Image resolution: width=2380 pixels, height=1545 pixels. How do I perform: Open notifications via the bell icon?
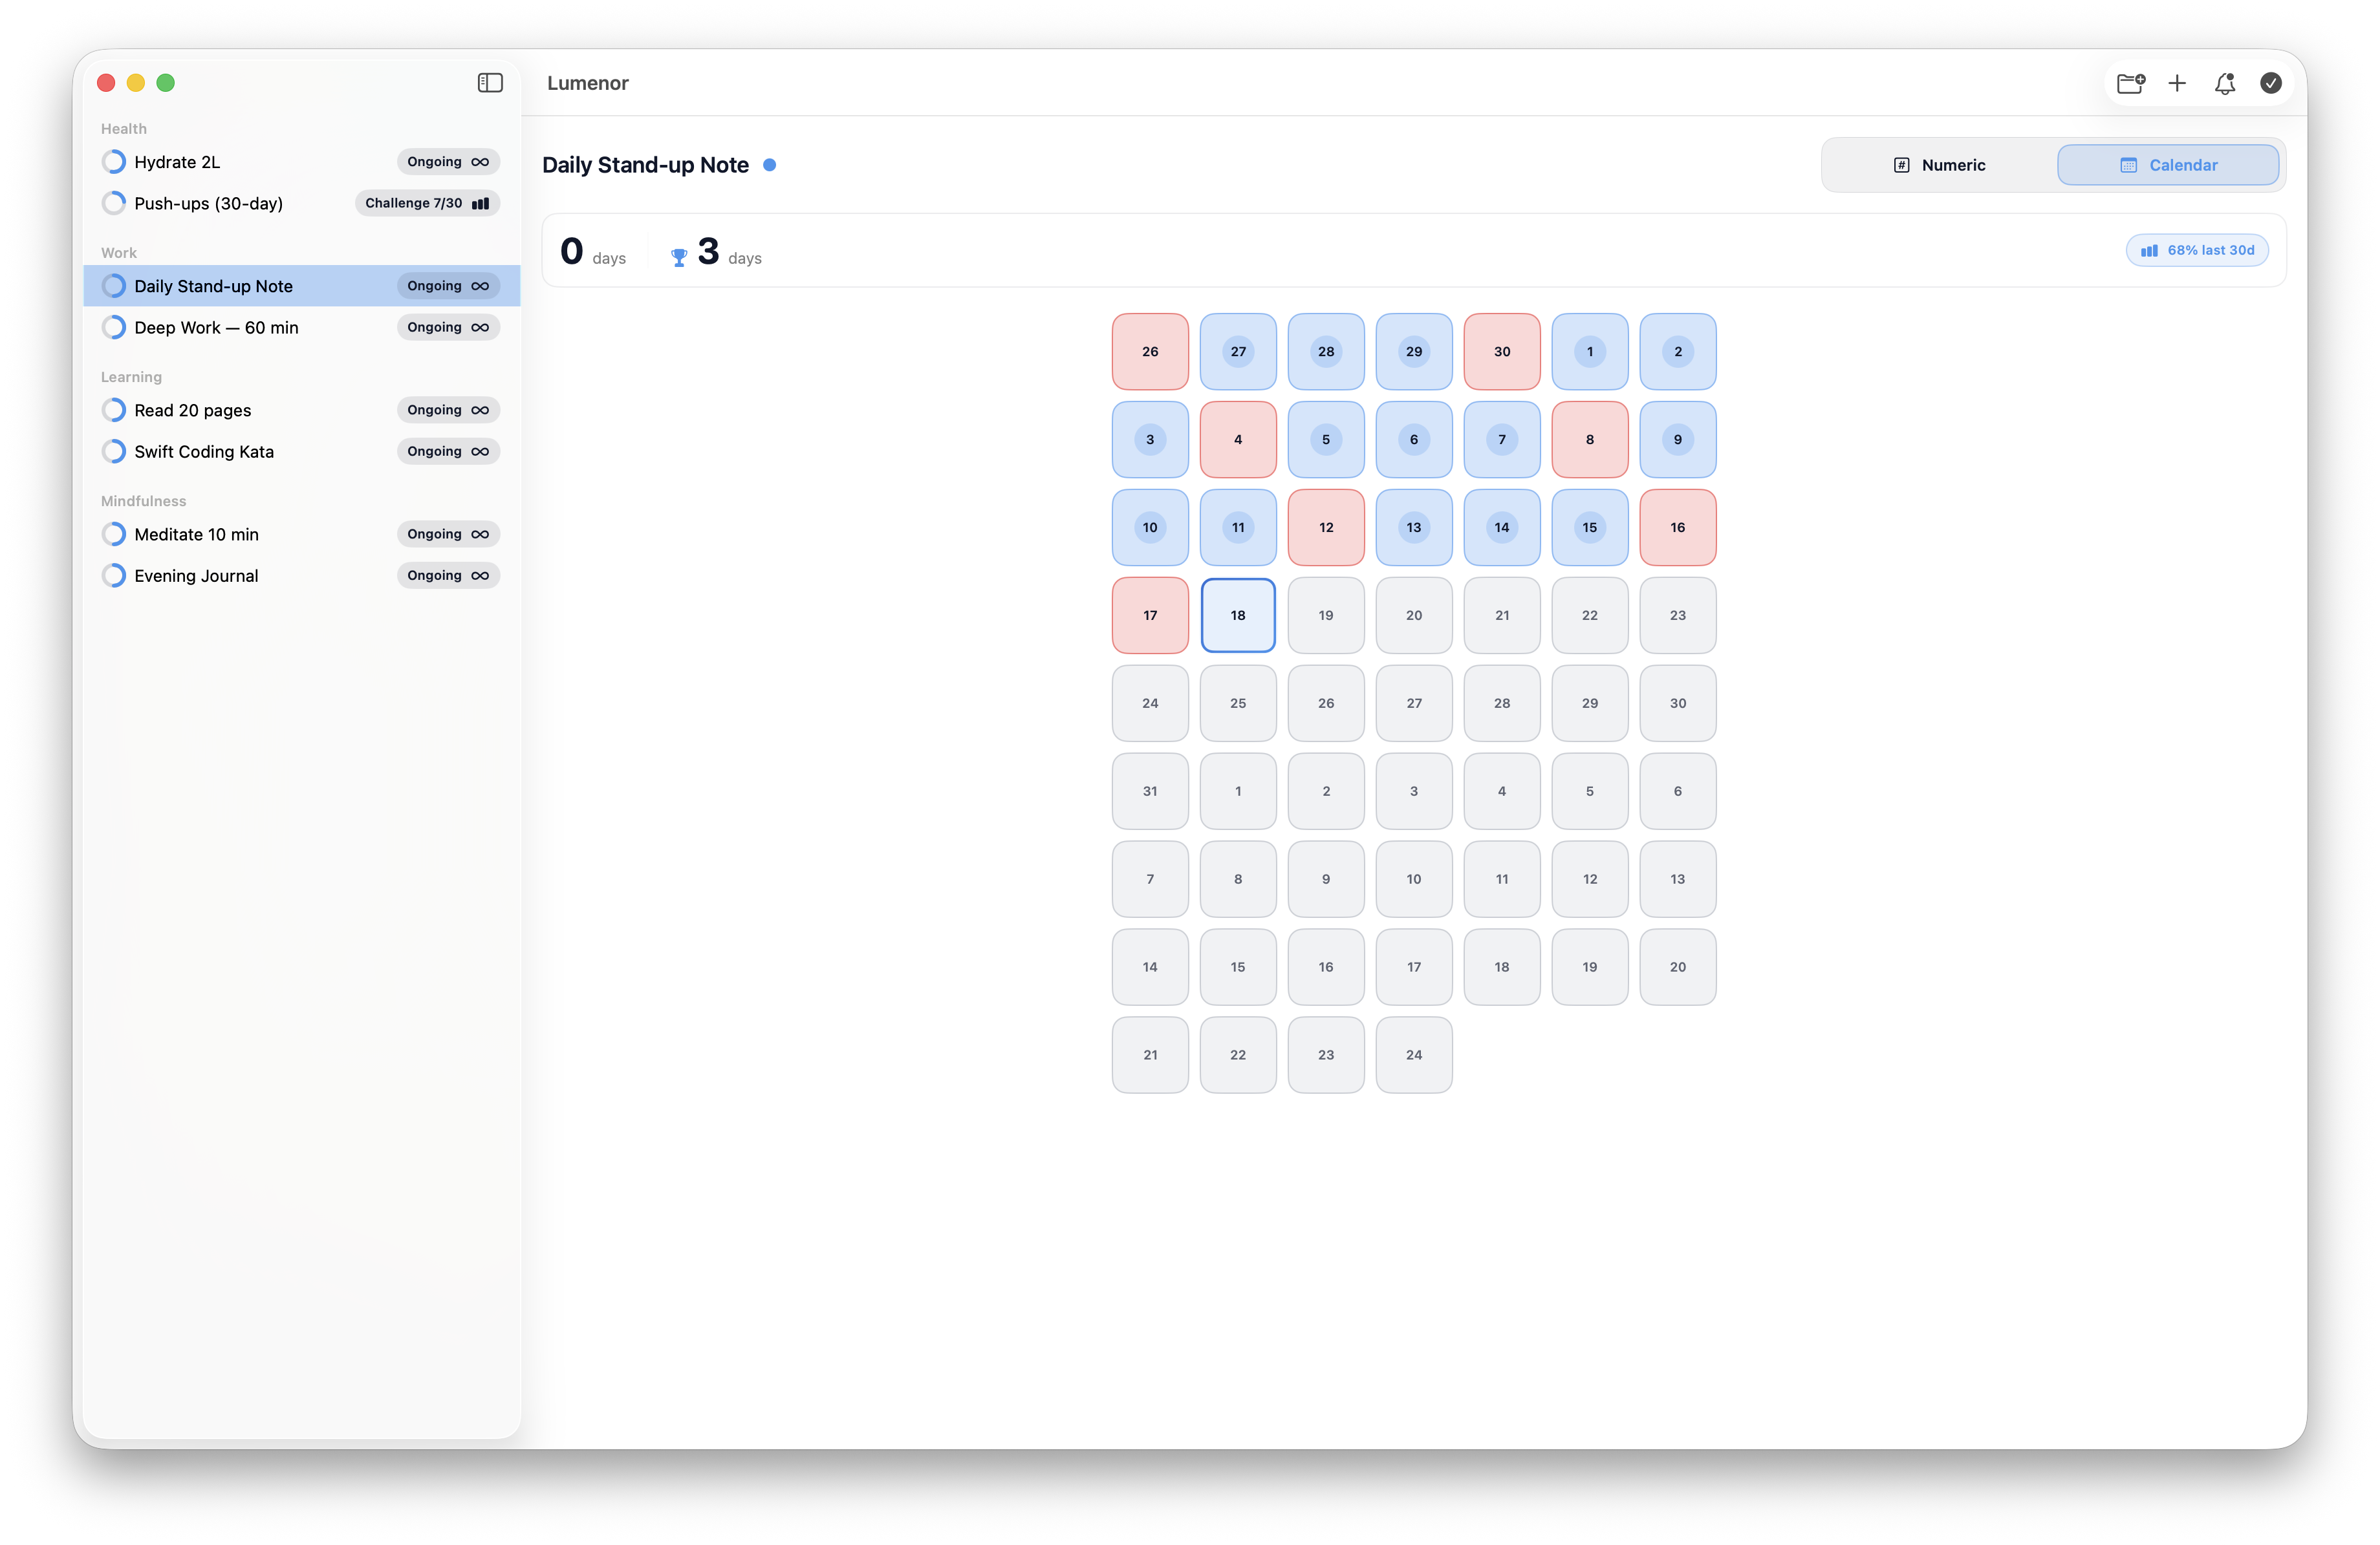[x=2224, y=83]
